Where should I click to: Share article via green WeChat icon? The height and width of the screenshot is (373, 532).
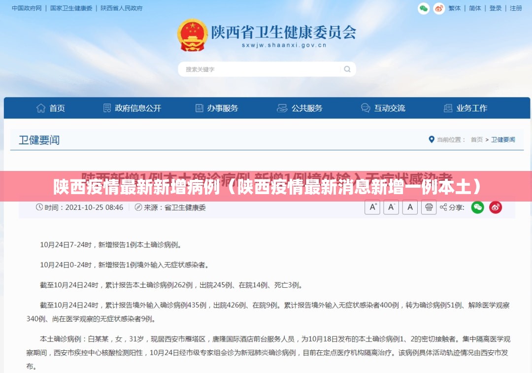click(x=477, y=207)
